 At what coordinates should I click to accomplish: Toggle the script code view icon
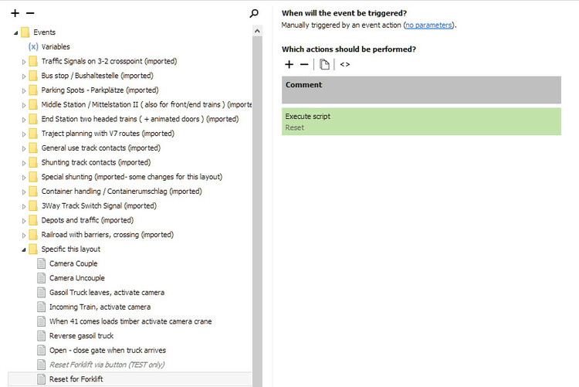pos(345,64)
